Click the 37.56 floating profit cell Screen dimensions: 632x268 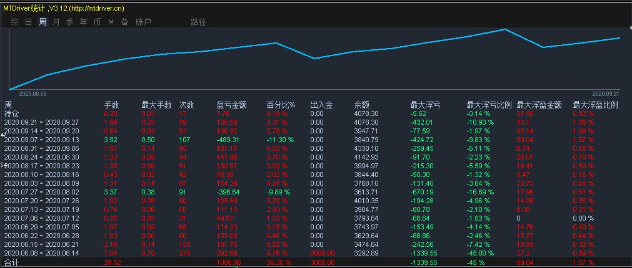click(x=525, y=113)
